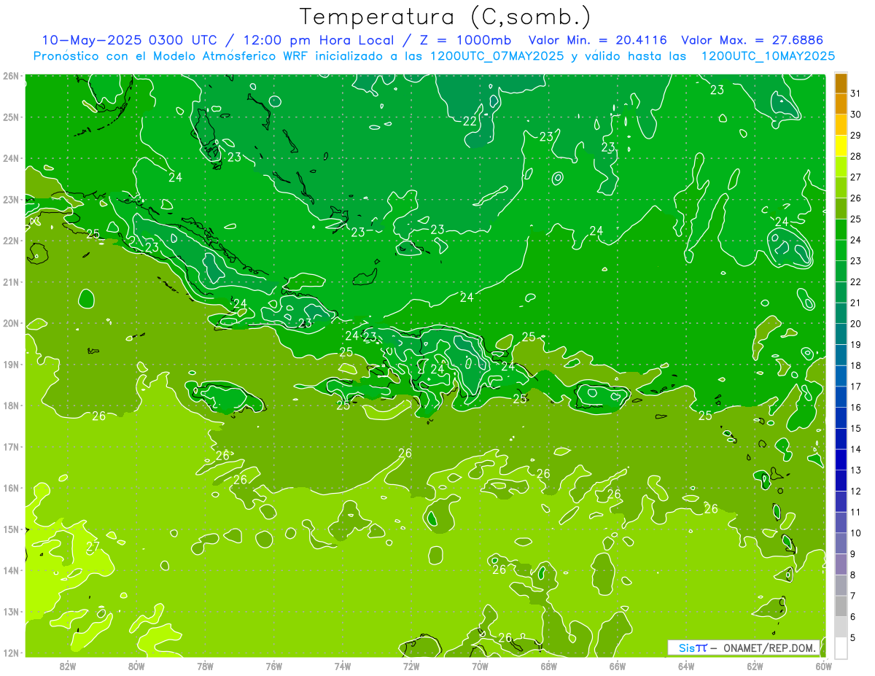Click the '12N' latitude axis label
The width and height of the screenshot is (875, 676).
(11, 653)
